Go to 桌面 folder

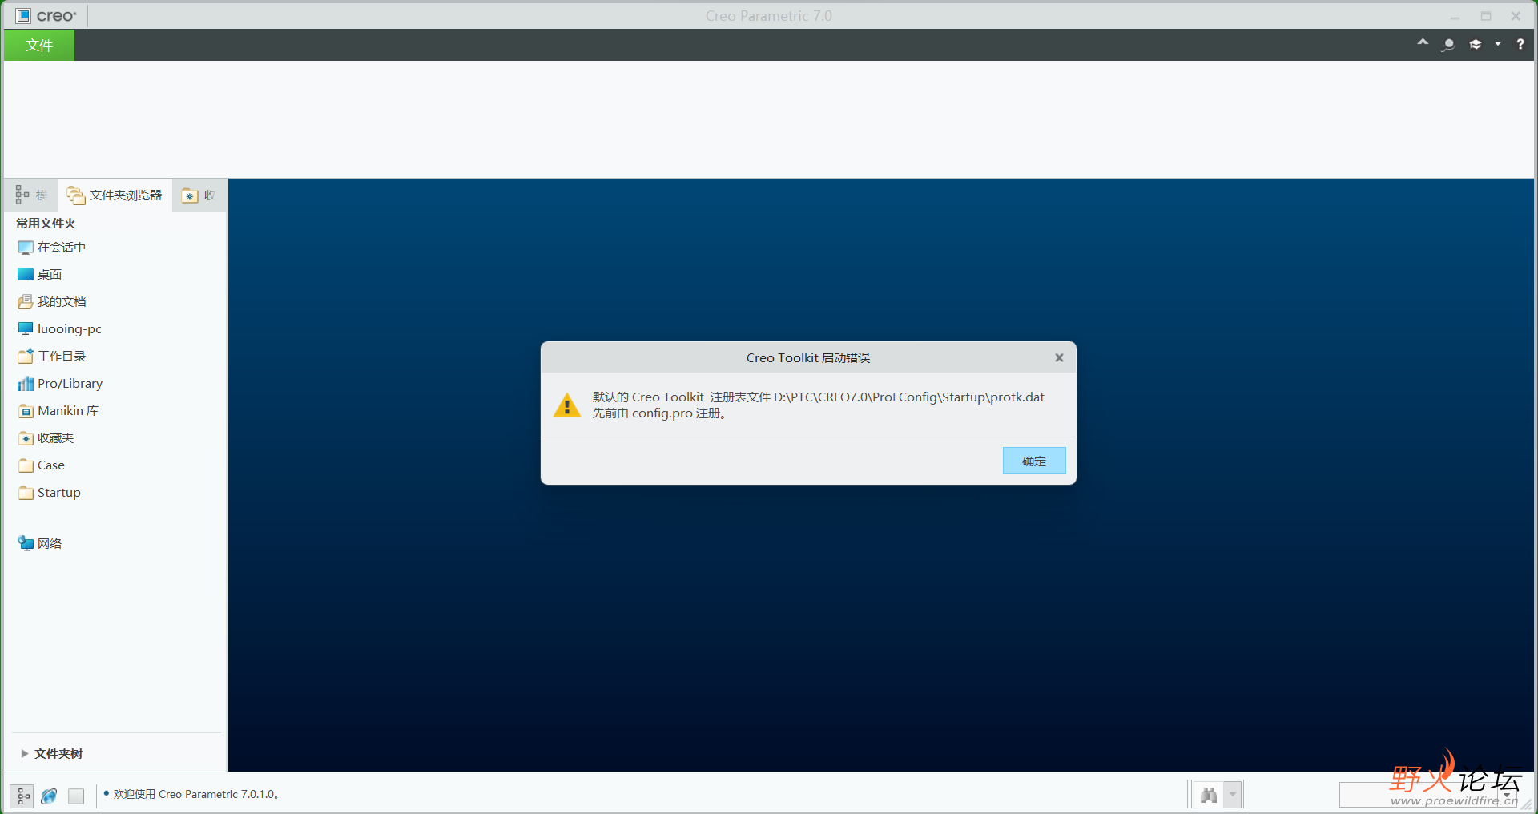click(40, 275)
